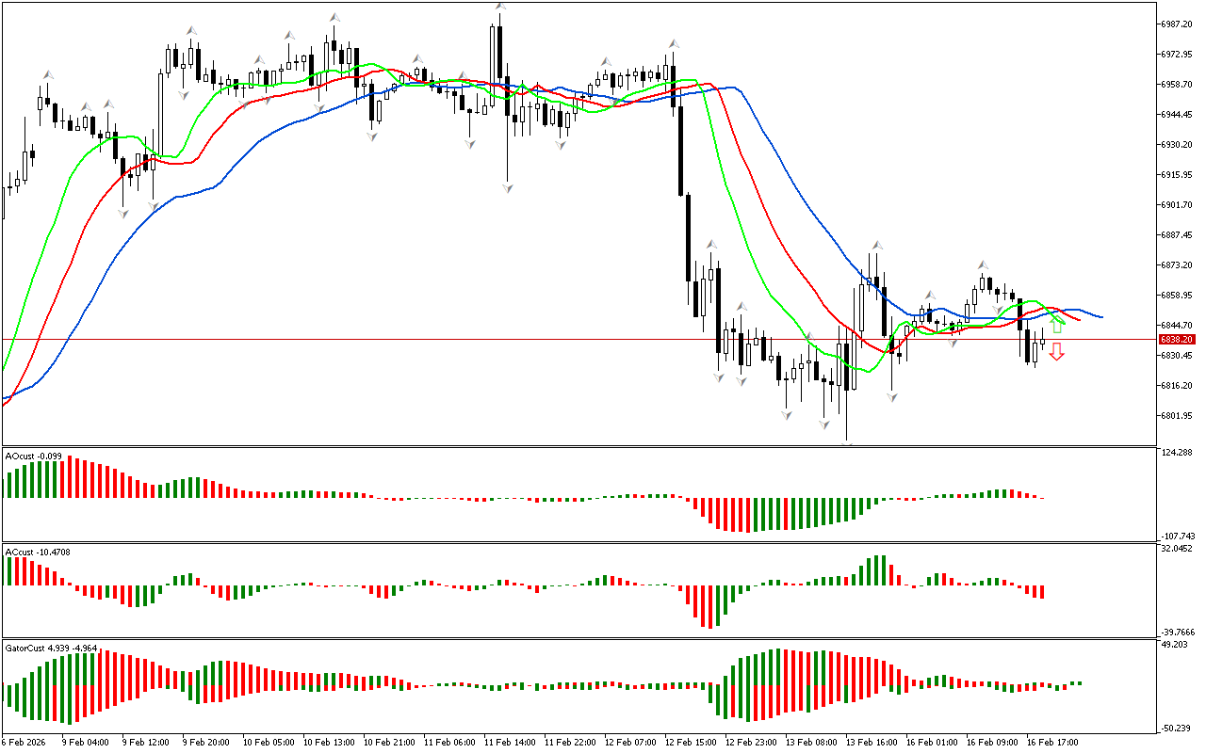Select the up fractal above the highest candle
Screen dimensions: 1206x753
(500, 7)
